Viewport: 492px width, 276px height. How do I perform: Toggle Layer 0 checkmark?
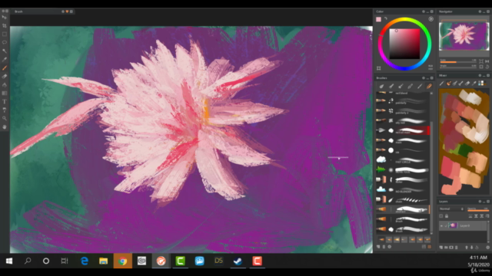446,225
